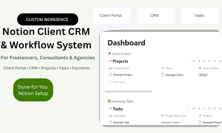Select the page icon beside Example Client
222x133 pixels.
[163, 75]
